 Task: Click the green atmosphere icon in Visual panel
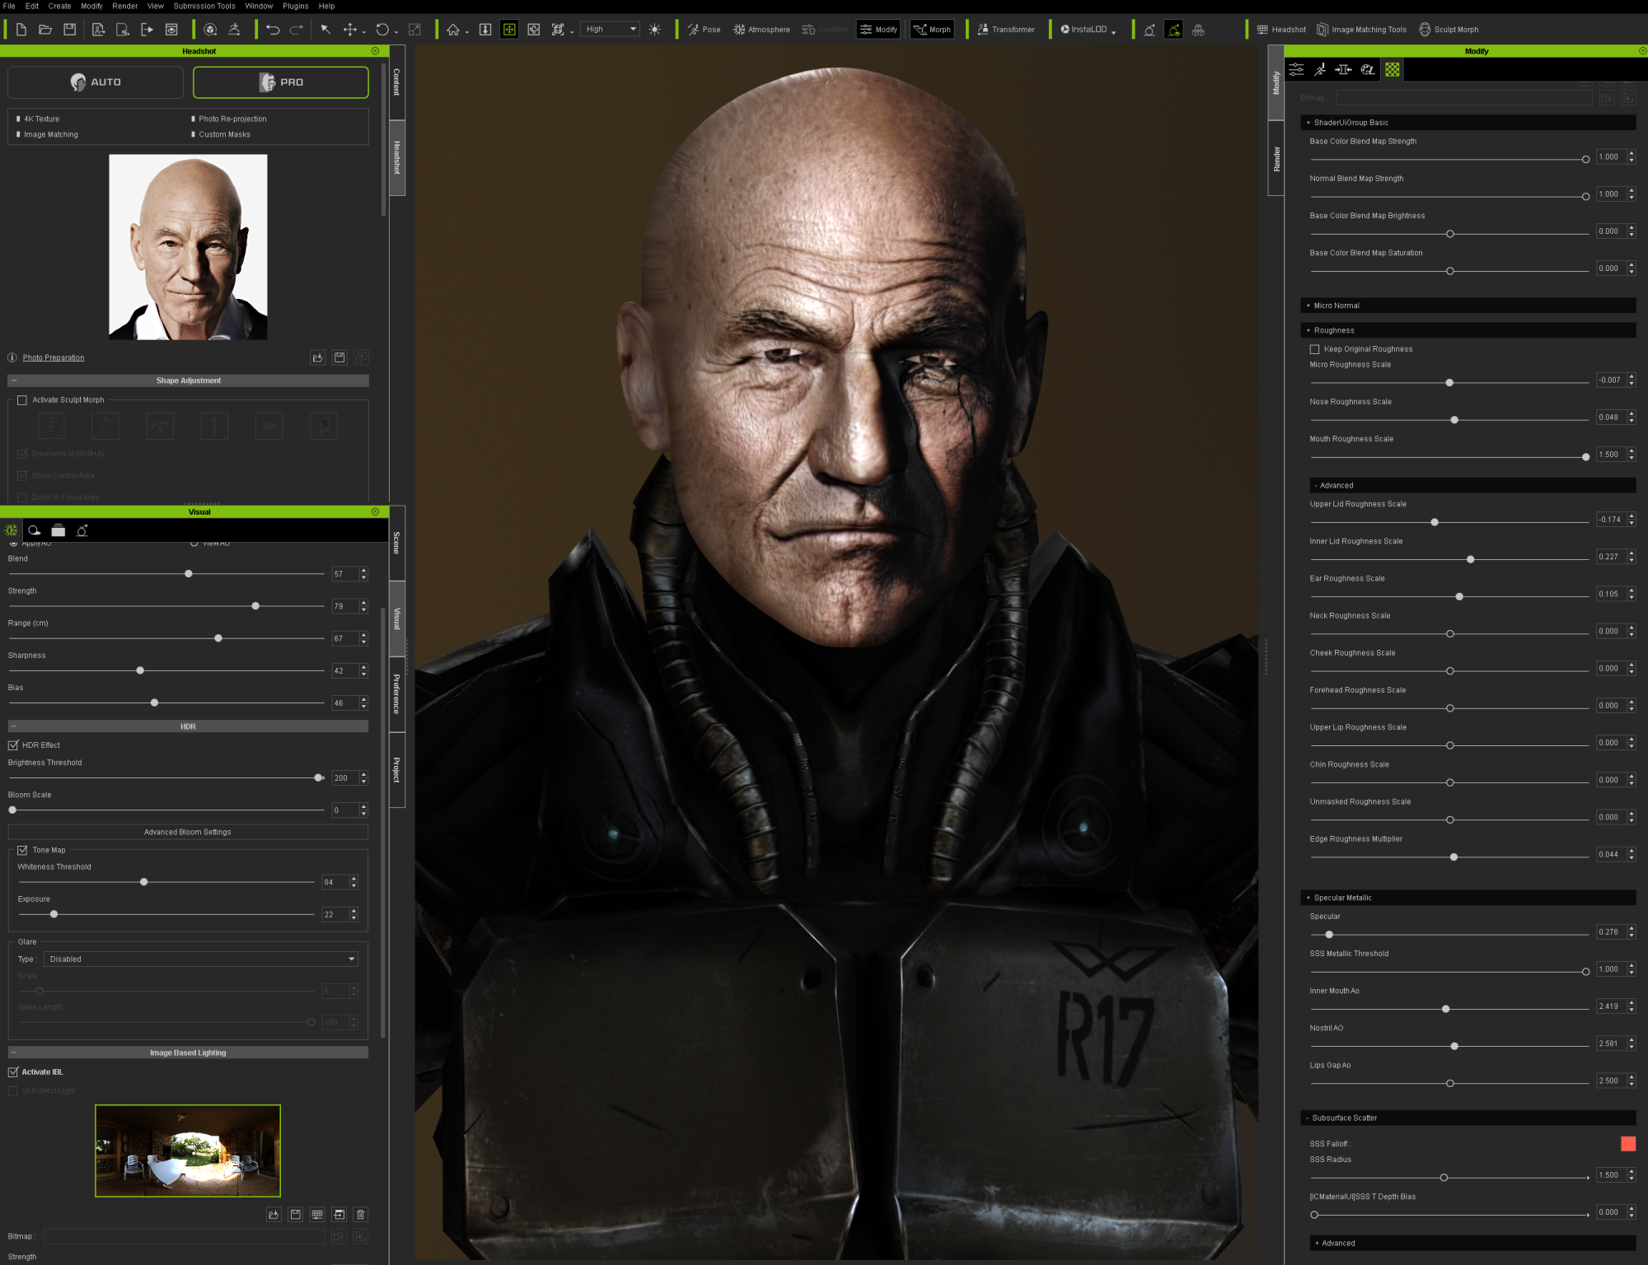coord(11,530)
